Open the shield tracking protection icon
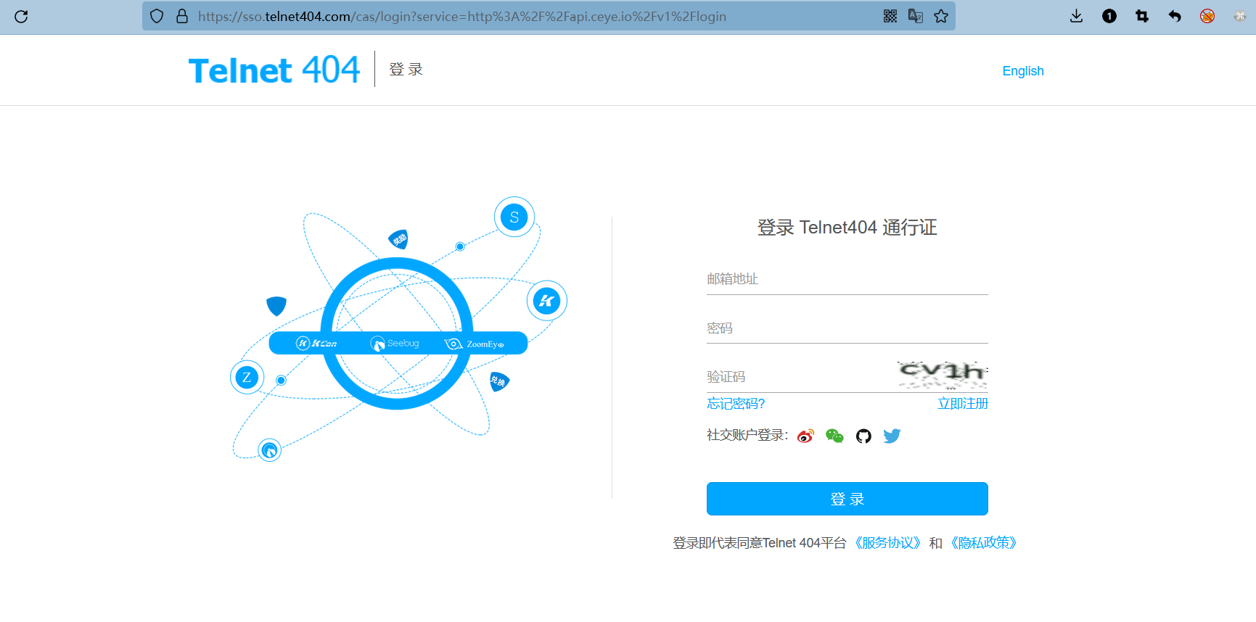Viewport: 1256px width, 622px height. (x=157, y=16)
